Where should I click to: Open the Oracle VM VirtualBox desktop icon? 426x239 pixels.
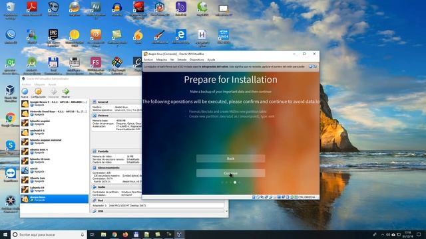(x=11, y=93)
